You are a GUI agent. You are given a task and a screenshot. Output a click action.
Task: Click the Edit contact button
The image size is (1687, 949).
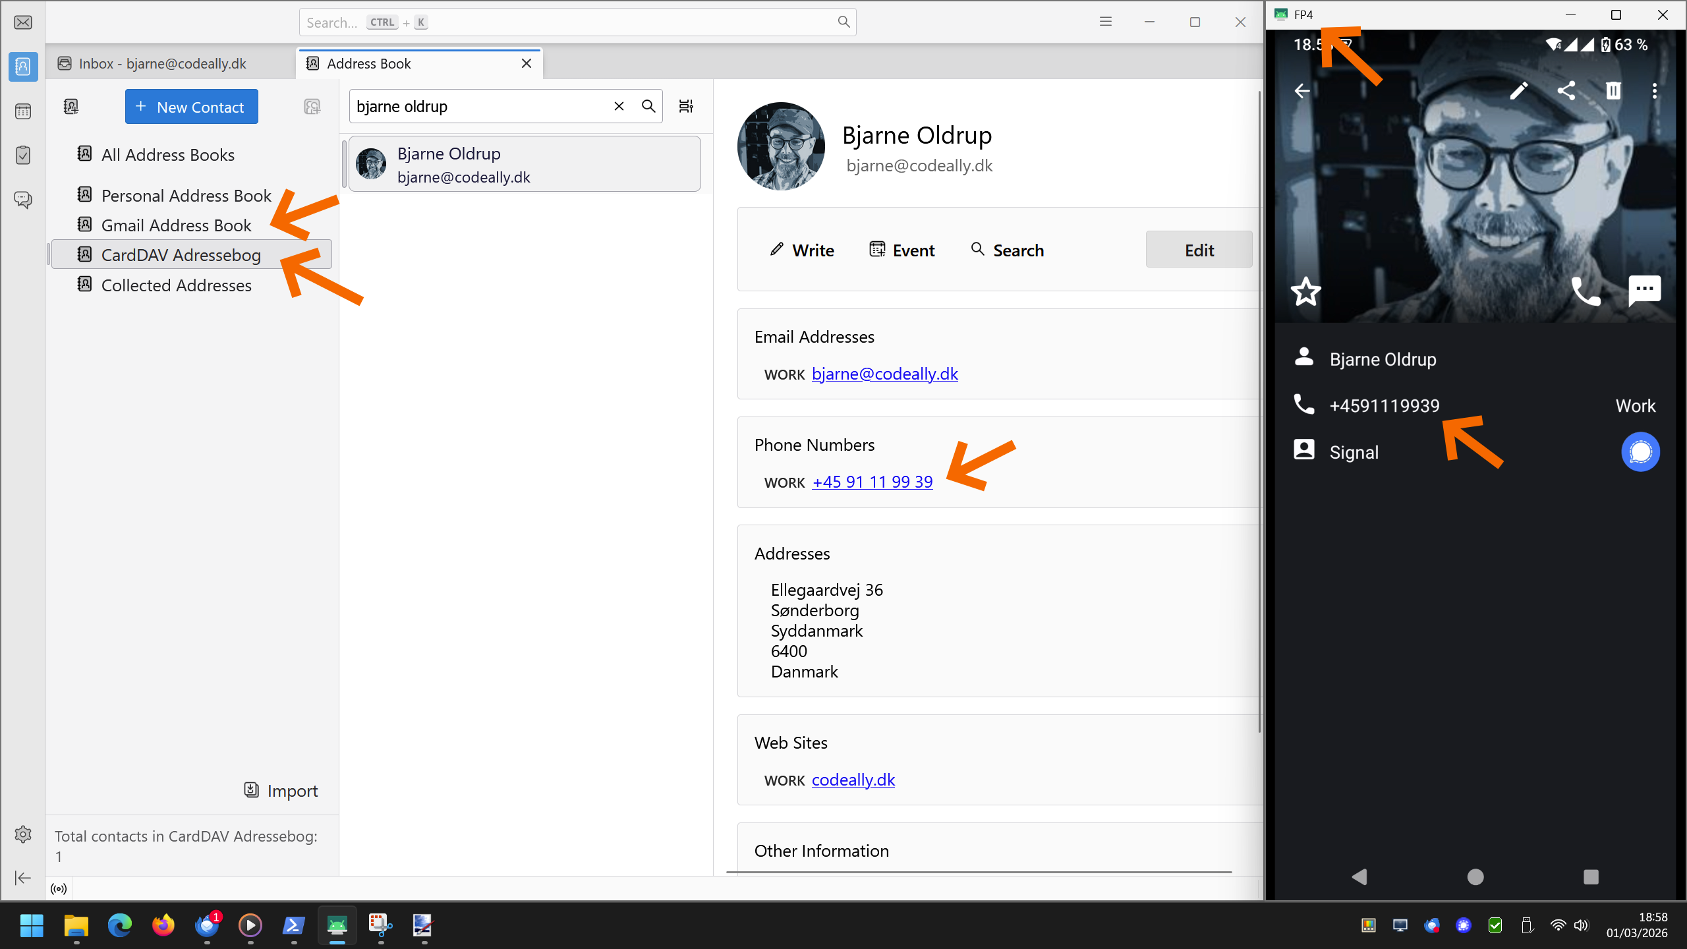click(1199, 250)
